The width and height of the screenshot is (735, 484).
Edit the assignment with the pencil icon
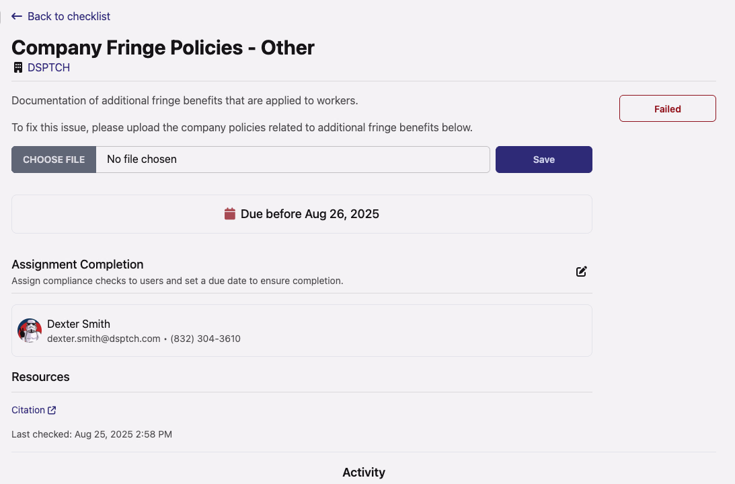coord(581,271)
